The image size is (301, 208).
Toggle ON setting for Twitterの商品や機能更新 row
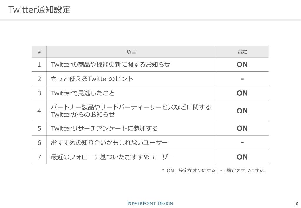coord(242,65)
